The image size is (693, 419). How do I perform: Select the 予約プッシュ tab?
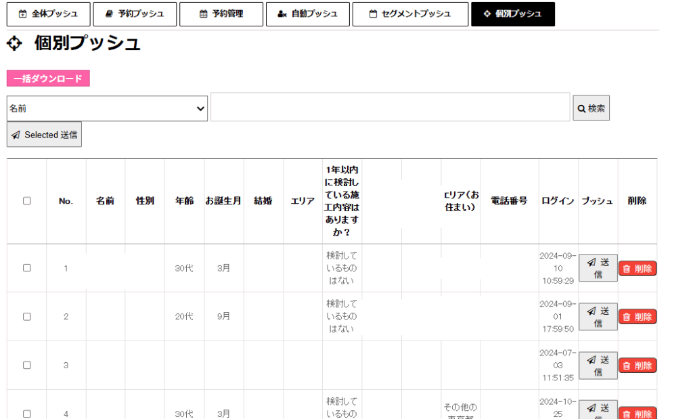coord(135,14)
